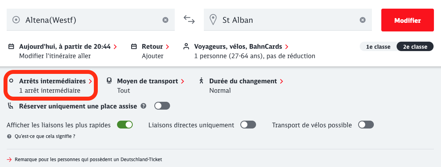This screenshot has height=167, width=441.
Task: Clear the Altena(Westf) departure field
Action: pyautogui.click(x=165, y=20)
